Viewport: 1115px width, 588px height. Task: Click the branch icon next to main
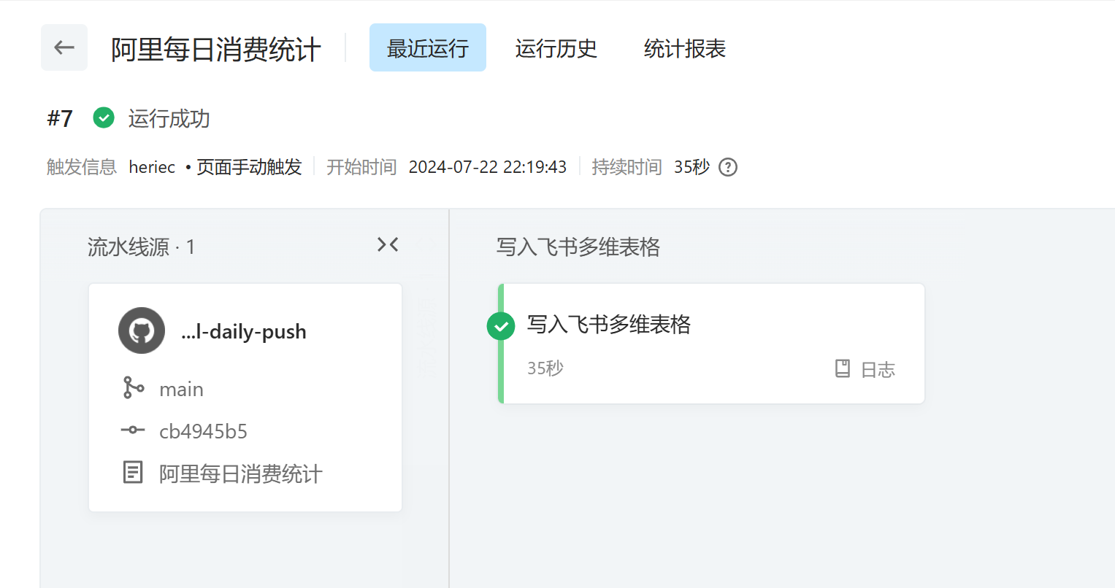point(133,387)
